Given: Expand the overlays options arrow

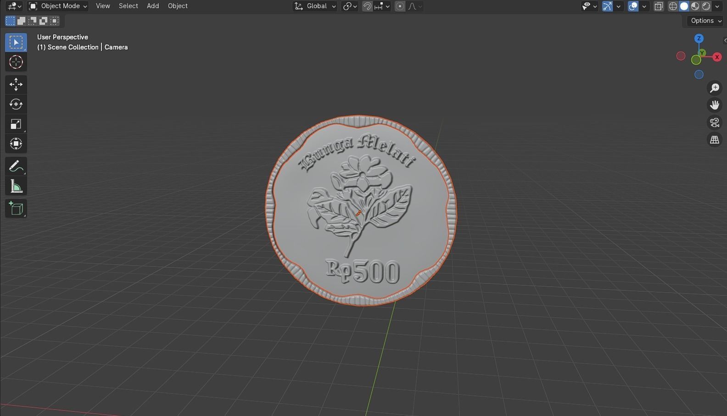Looking at the screenshot, I should pyautogui.click(x=644, y=6).
